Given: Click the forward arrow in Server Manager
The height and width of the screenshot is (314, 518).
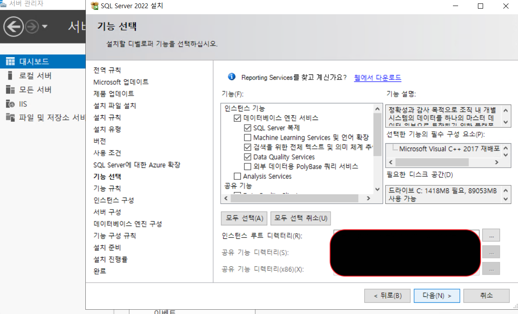Looking at the screenshot, I should pos(32,27).
